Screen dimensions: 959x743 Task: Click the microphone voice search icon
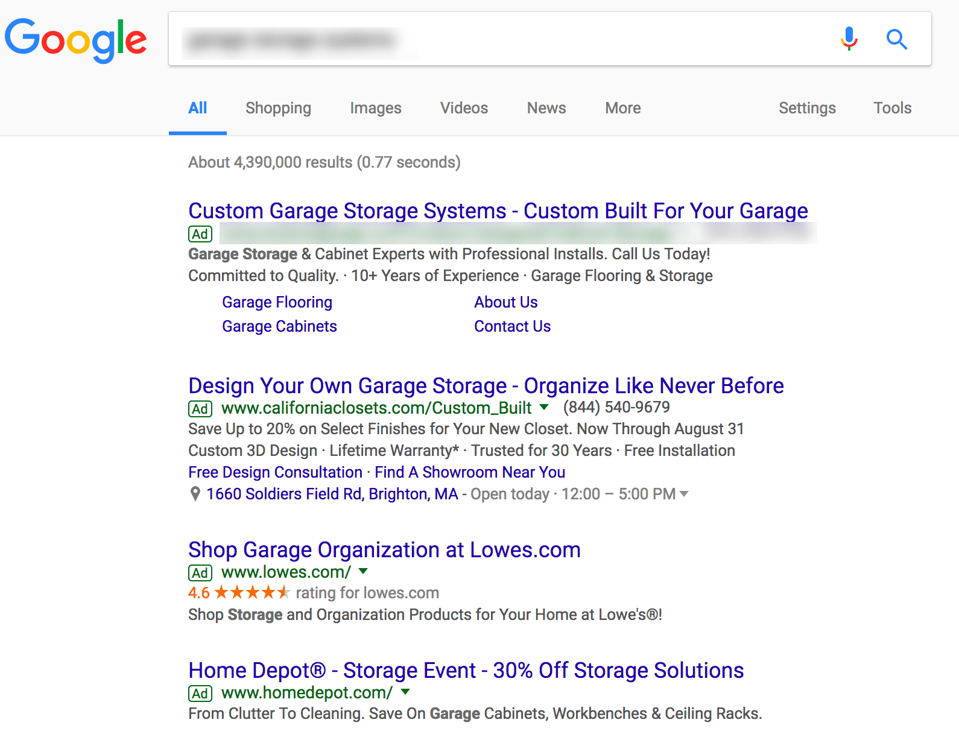(849, 39)
